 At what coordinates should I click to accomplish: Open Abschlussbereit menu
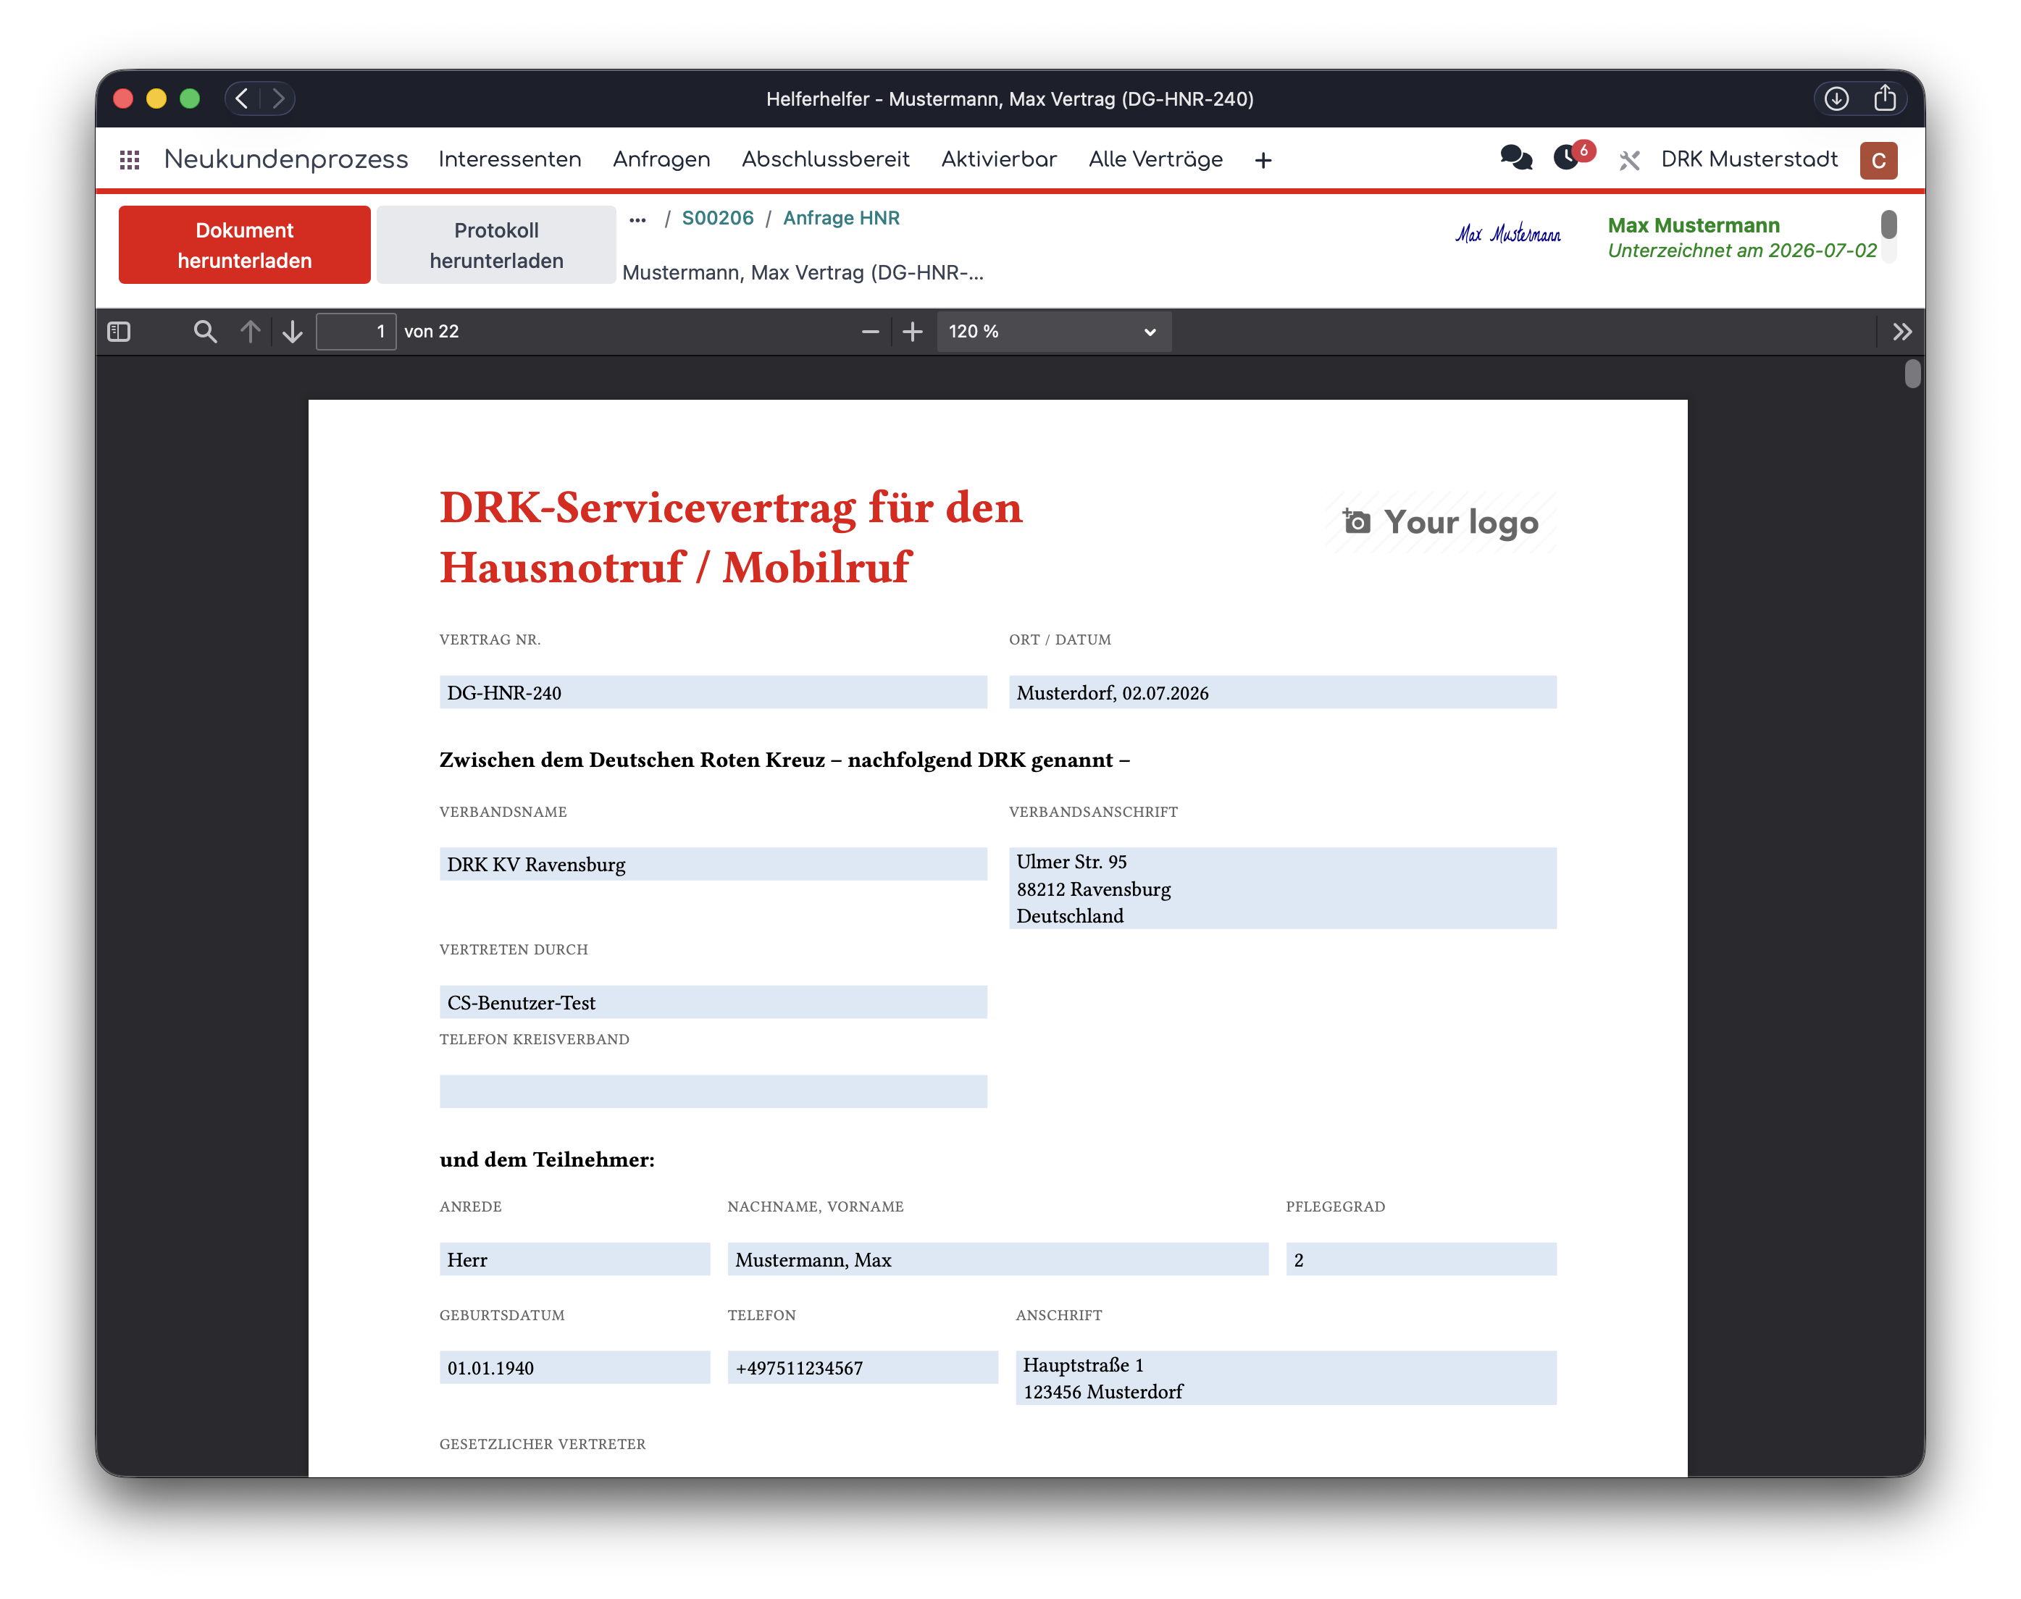[x=825, y=159]
